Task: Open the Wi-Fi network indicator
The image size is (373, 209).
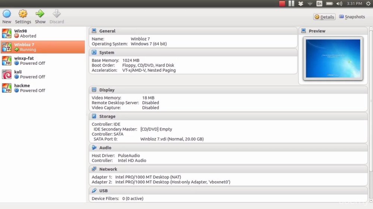Action: pyautogui.click(x=310, y=4)
